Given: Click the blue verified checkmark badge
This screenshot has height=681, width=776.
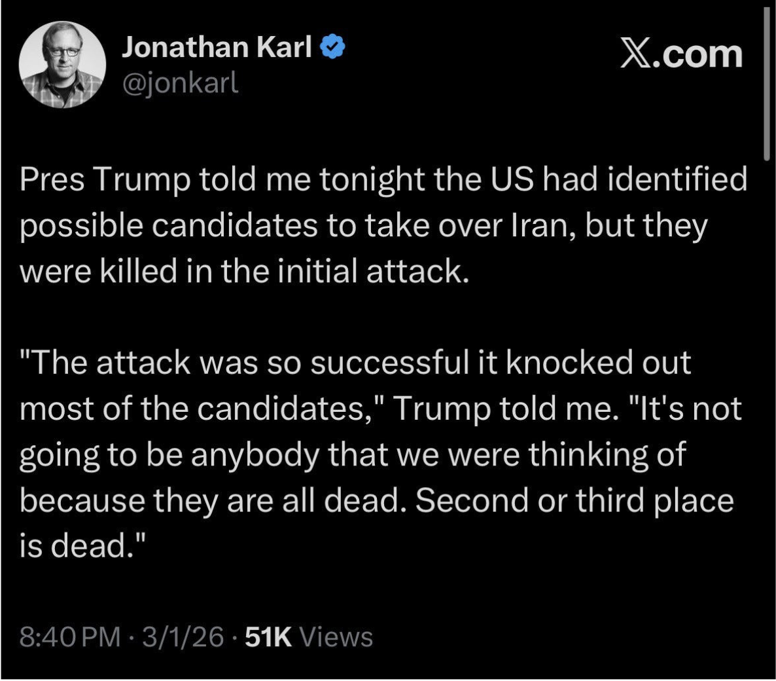Looking at the screenshot, I should [x=332, y=47].
